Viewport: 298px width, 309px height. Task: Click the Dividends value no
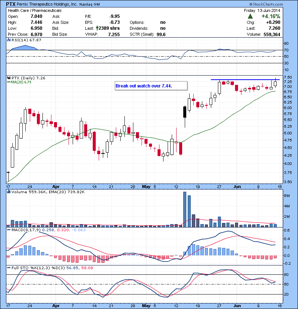163,28
